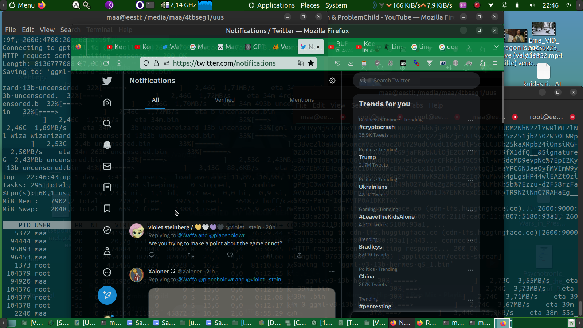This screenshot has height=328, width=583.
Task: Go to Twitter Home in sidebar
Action: 107,102
